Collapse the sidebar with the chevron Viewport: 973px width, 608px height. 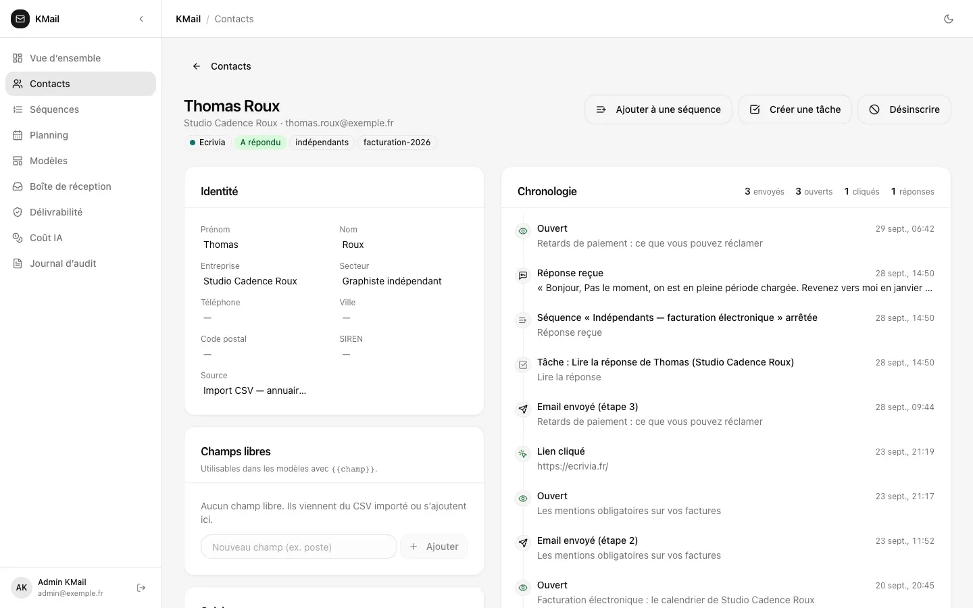[x=141, y=19]
